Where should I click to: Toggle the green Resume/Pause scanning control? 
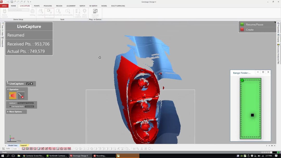242,24
